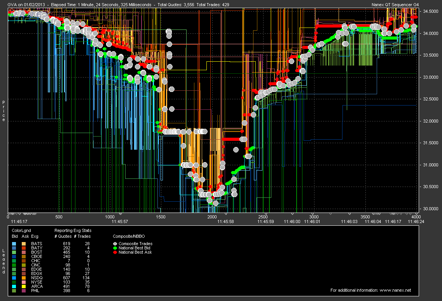Select the PHIL bid color swatch
This screenshot has width=442, height=301.
(14, 291)
